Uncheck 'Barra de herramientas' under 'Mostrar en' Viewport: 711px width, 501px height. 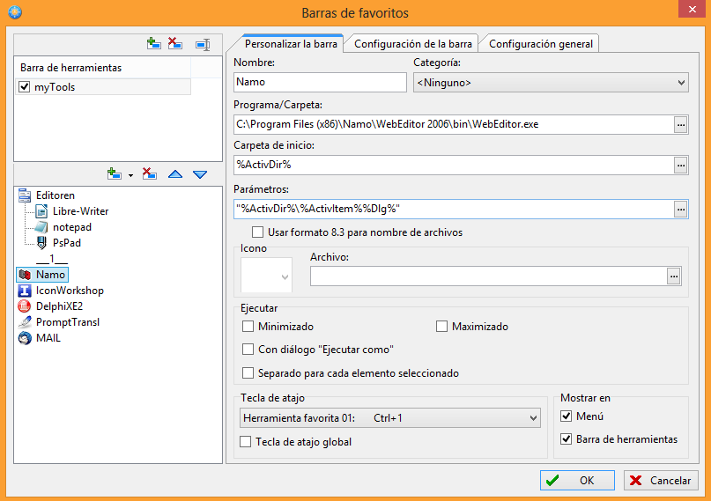(x=566, y=439)
